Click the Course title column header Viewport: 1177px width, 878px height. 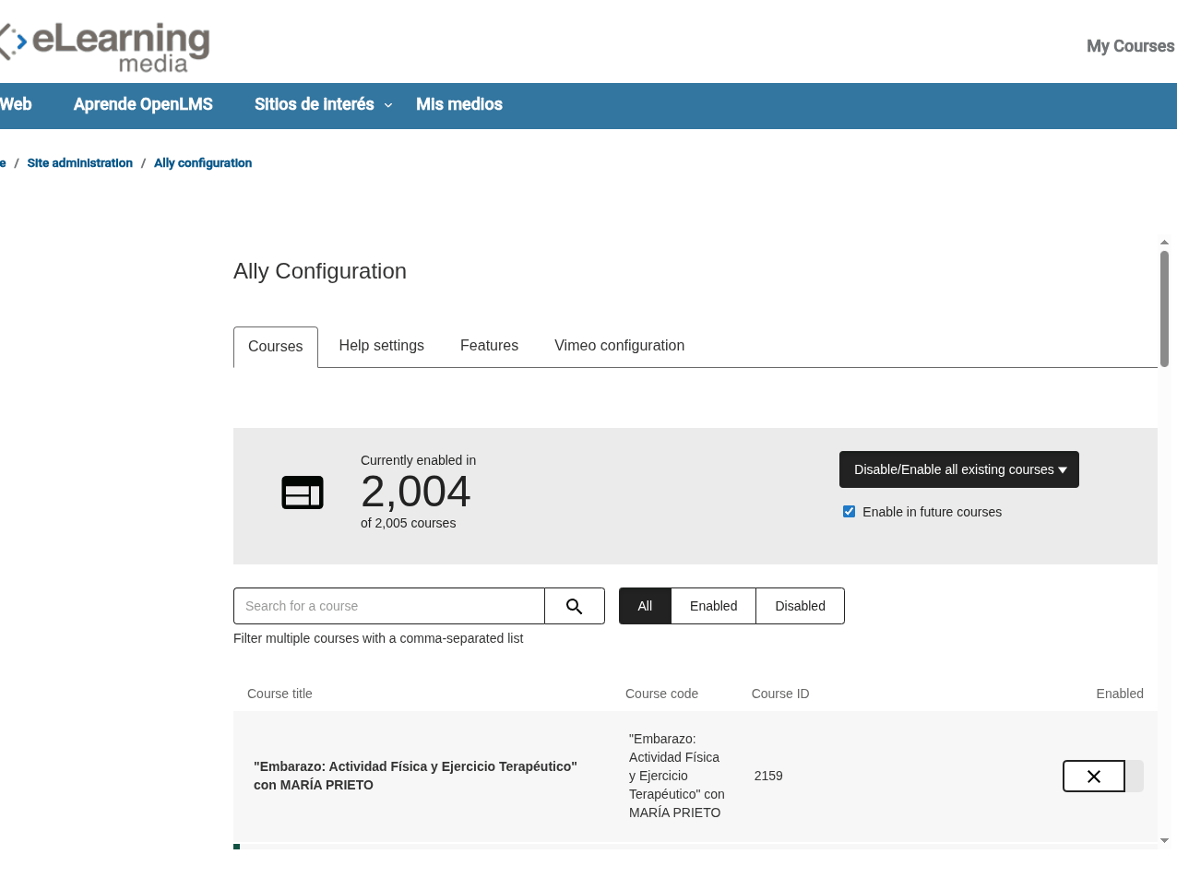tap(279, 694)
